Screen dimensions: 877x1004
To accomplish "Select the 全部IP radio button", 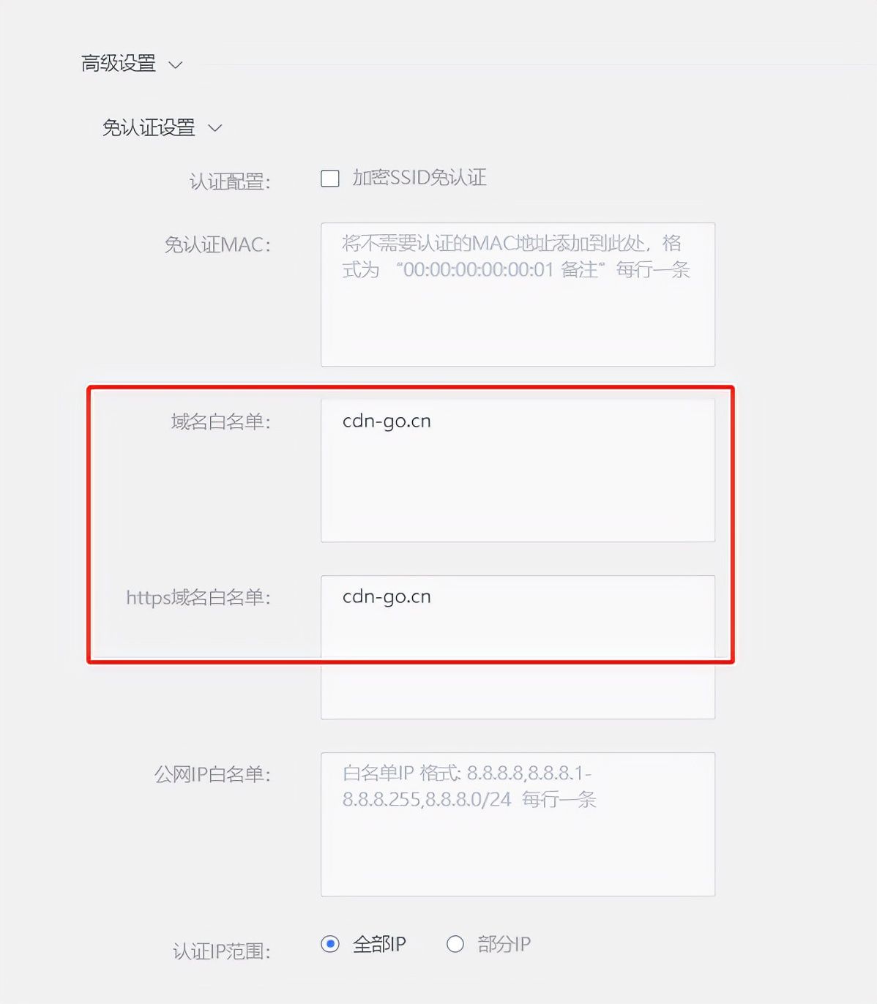I will [330, 944].
